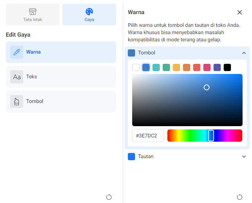The height and width of the screenshot is (203, 252).
Task: Select the Warna style option
Action: pyautogui.click(x=61, y=52)
